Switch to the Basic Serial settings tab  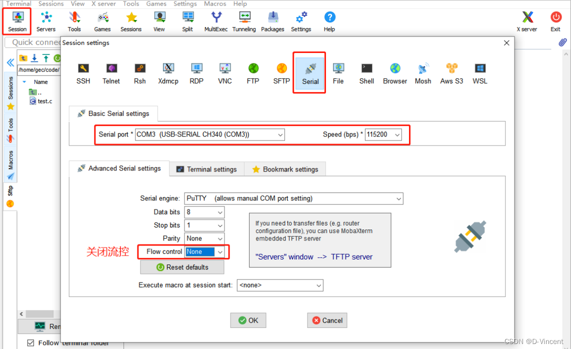[113, 113]
